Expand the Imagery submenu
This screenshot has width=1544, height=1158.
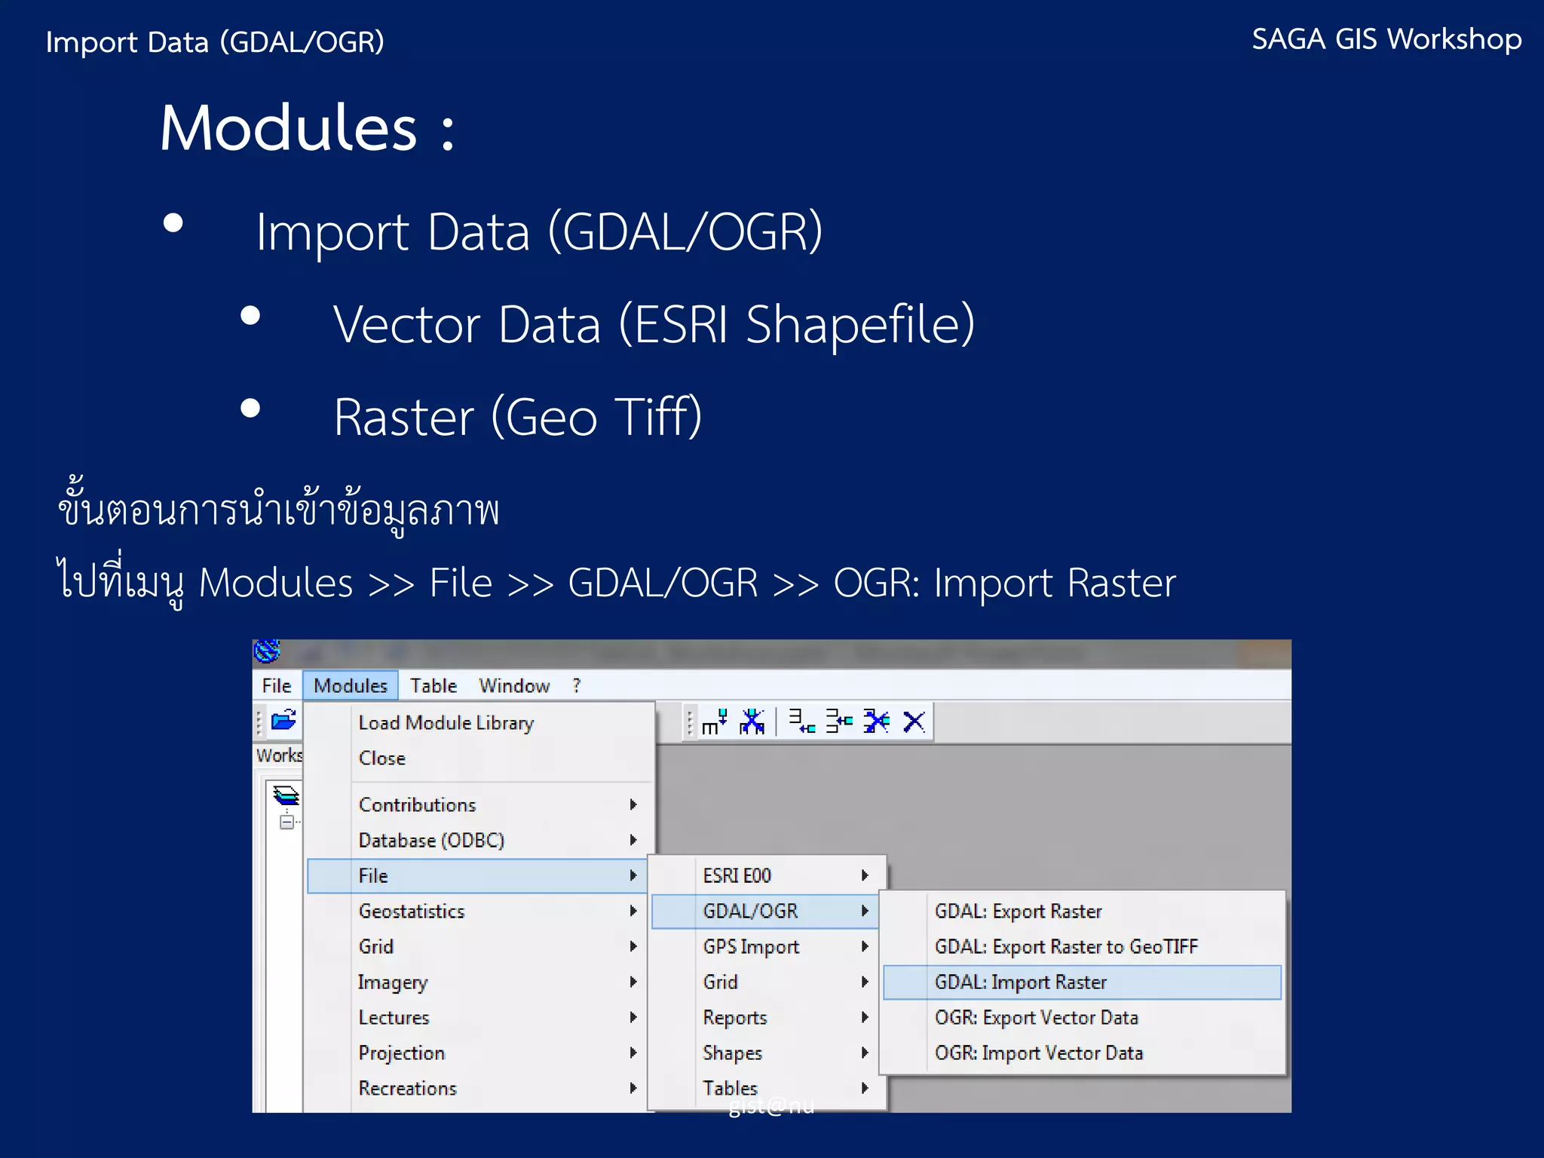tap(477, 982)
